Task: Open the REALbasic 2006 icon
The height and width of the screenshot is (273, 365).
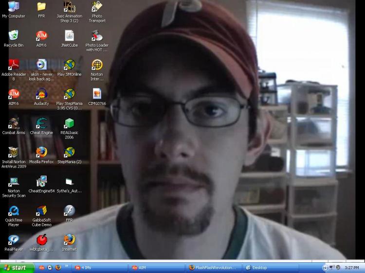Action: pyautogui.click(x=69, y=123)
